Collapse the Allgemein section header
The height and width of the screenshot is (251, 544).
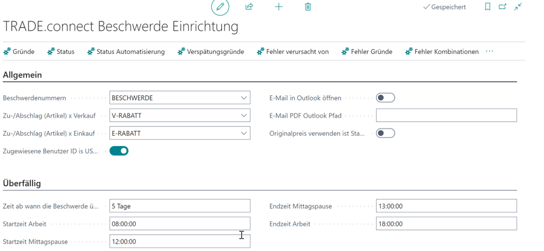tap(23, 75)
